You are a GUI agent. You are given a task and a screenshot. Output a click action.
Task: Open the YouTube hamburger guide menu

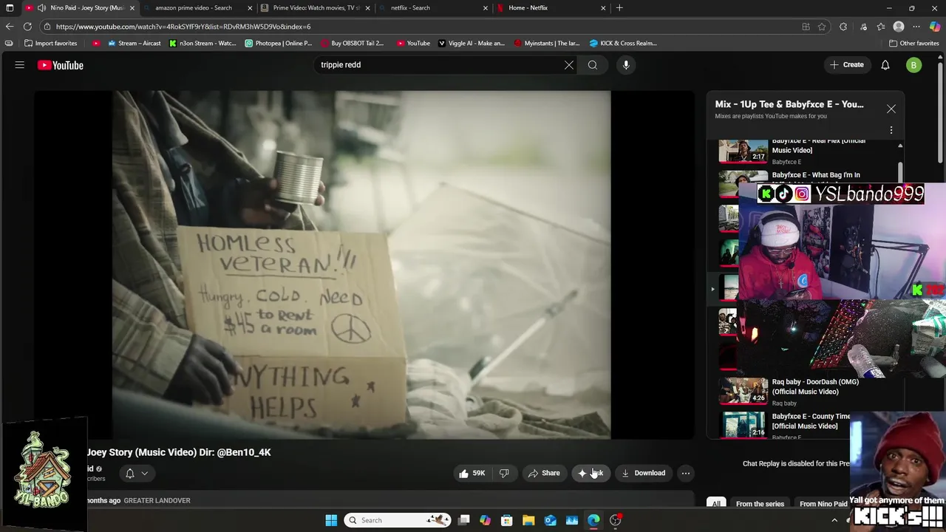tap(20, 65)
